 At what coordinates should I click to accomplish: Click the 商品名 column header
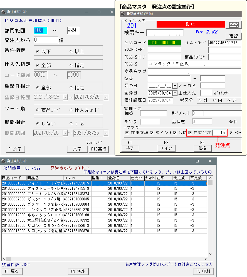pyautogui.click(x=45, y=178)
